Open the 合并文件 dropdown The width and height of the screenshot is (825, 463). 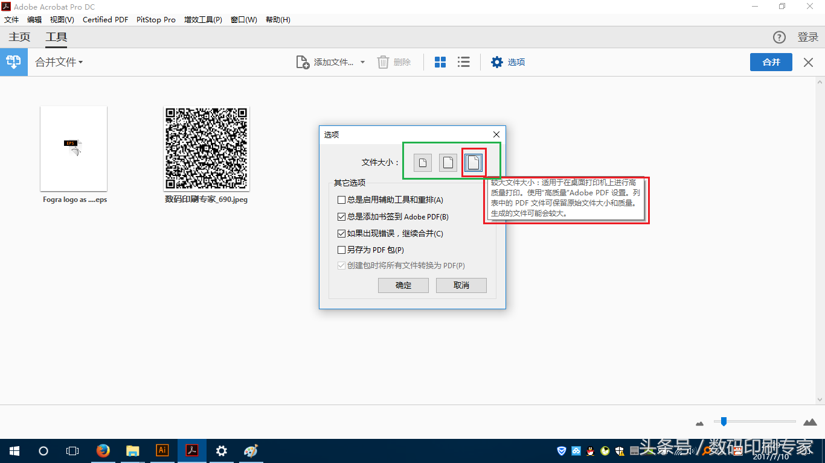coord(59,62)
